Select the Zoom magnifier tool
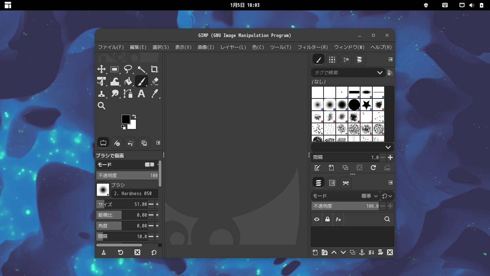Screen dimensions: 490x276 [102, 106]
